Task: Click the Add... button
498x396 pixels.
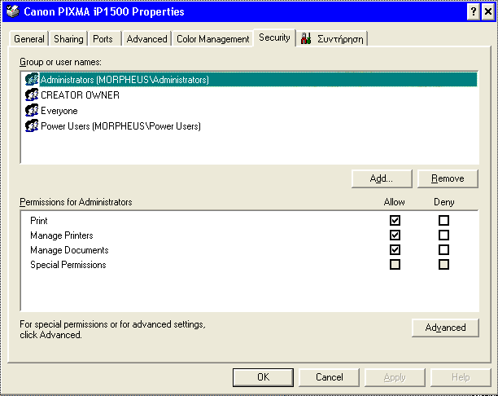Action: point(382,178)
